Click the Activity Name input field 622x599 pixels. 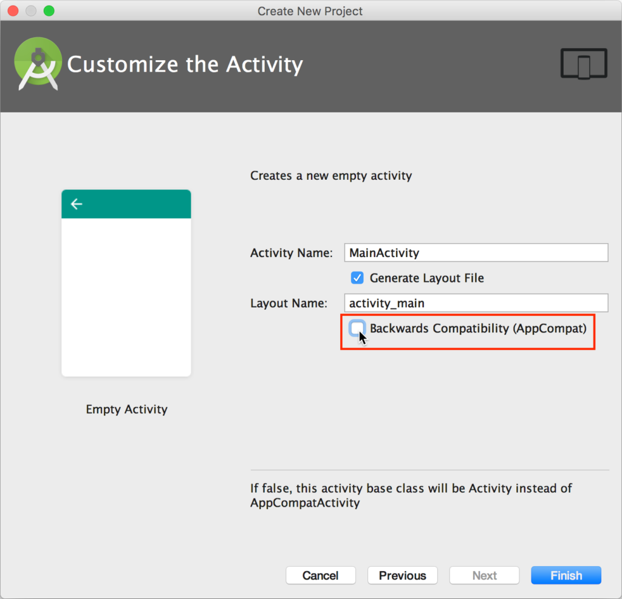[x=476, y=253]
